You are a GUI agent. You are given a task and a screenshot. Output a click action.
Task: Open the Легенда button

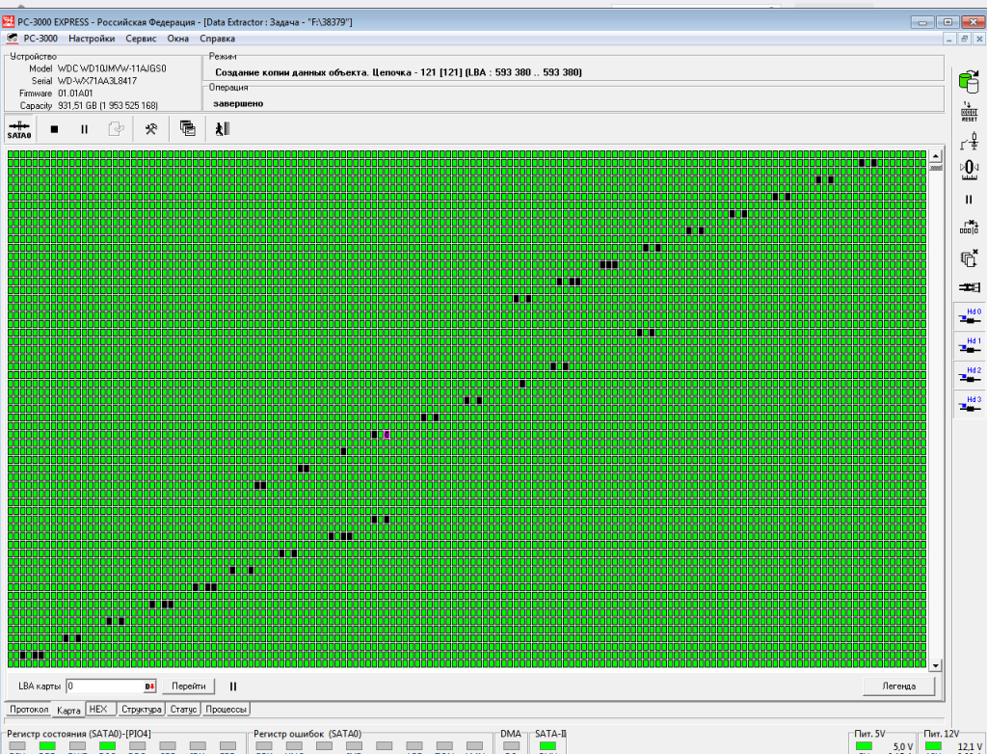(x=899, y=686)
